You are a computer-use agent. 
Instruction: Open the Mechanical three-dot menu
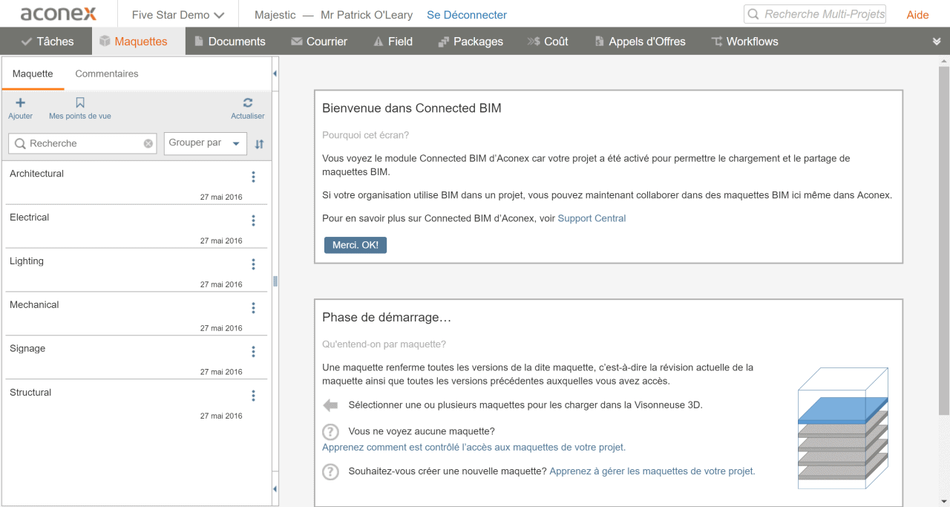click(253, 308)
